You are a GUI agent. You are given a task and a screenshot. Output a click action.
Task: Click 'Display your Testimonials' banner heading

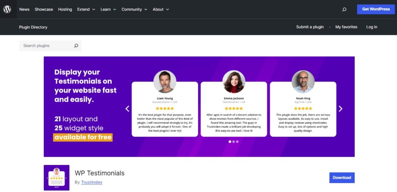pyautogui.click(x=86, y=86)
